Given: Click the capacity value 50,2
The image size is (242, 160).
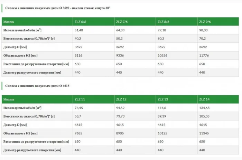Looking at the screenshot, I should click(120, 39).
